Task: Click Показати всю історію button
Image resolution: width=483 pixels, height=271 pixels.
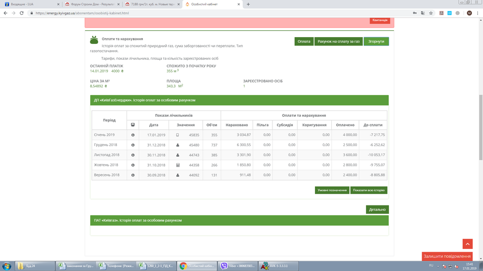Action: [369, 190]
